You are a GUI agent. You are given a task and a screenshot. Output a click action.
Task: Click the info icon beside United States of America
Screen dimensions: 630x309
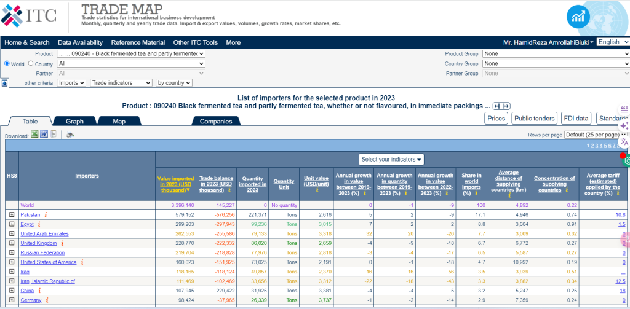click(x=82, y=262)
